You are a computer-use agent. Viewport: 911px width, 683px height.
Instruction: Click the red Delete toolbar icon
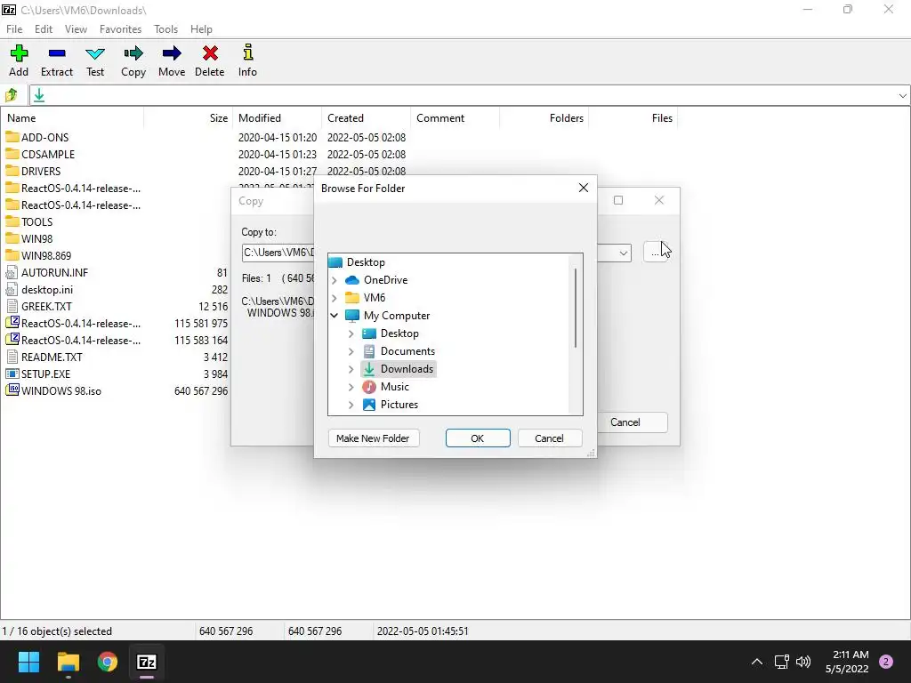(210, 53)
